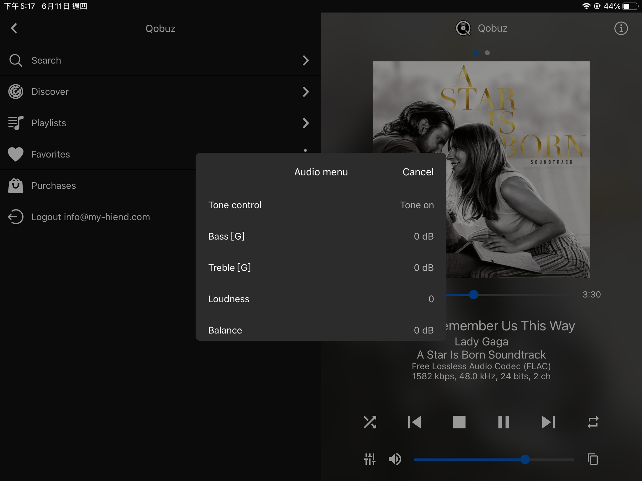The image size is (642, 481).
Task: Tap the back arrow in Qobuz header
Action: pyautogui.click(x=14, y=28)
